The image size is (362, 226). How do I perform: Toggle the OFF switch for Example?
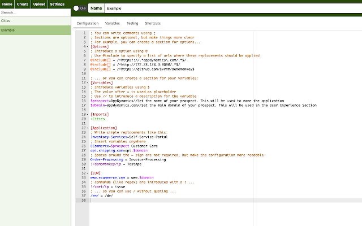[x=80, y=8]
